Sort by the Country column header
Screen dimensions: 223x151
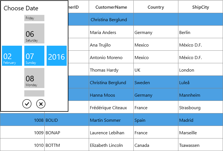coord(156,7)
